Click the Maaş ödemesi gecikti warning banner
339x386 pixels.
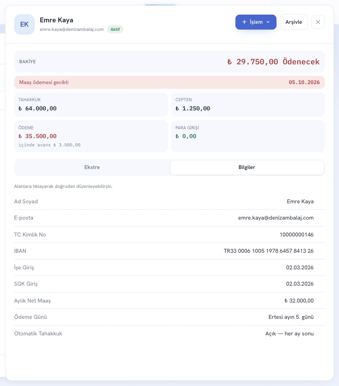169,82
